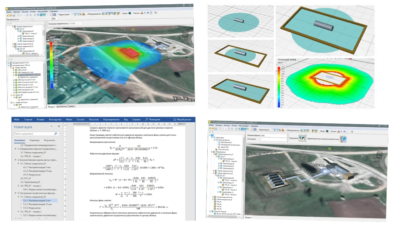394x226 pixels.
Task: Click Описание field in lower PromRisk
Action: pos(274,139)
